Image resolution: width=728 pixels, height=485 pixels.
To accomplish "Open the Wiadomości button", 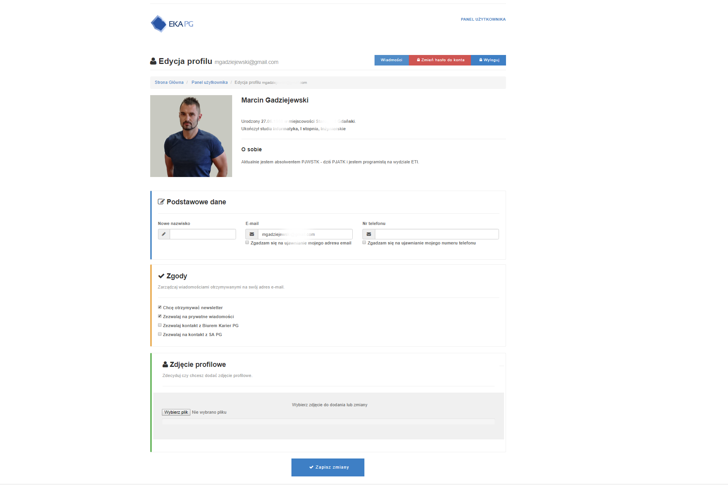I will tap(391, 60).
